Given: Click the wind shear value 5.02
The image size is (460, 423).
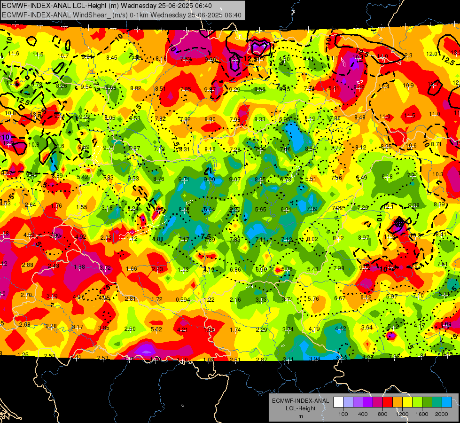Looking at the screenshot, I should click(156, 329).
